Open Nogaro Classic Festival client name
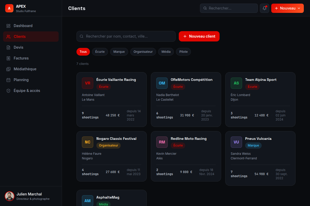 coord(116,139)
